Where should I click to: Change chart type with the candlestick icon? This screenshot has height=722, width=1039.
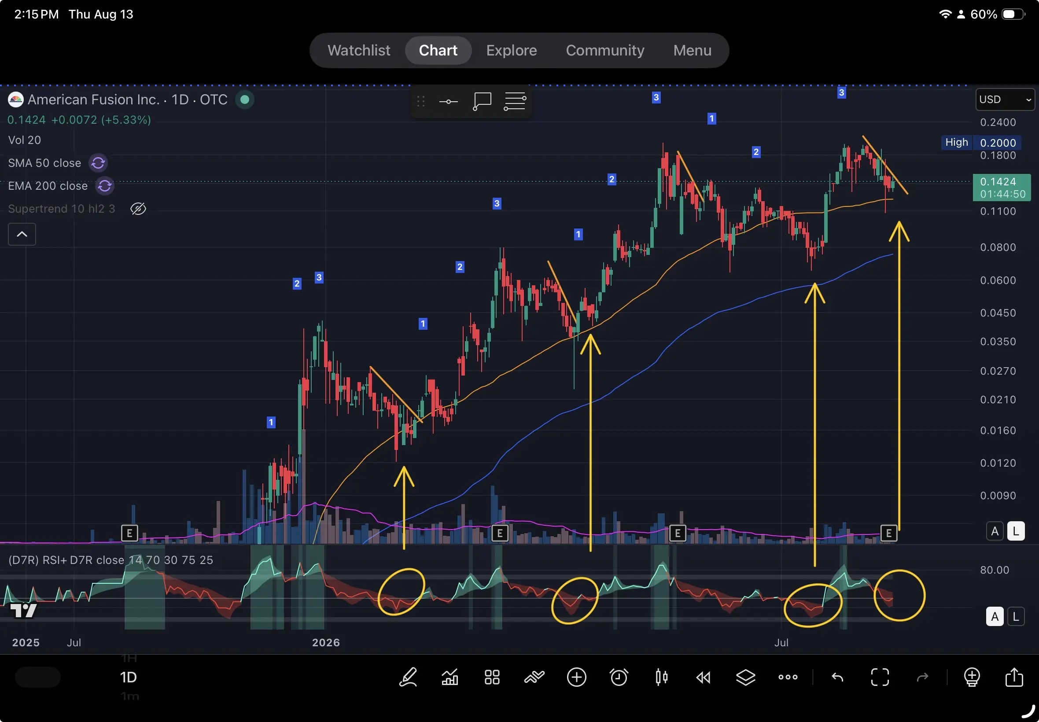(661, 677)
